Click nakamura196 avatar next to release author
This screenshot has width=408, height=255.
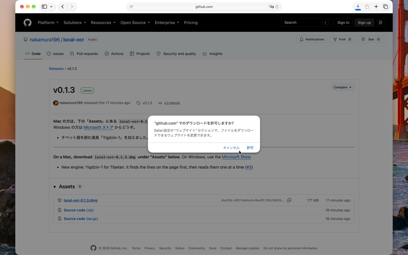56,103
